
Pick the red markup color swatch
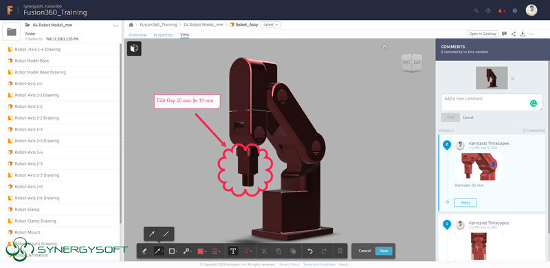tap(201, 251)
